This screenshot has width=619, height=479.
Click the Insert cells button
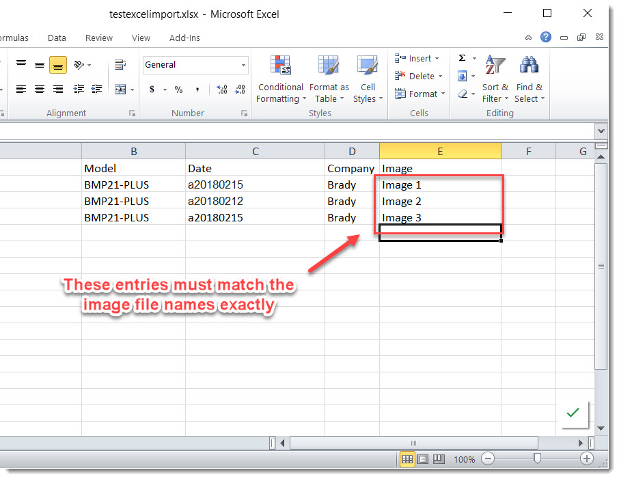417,59
